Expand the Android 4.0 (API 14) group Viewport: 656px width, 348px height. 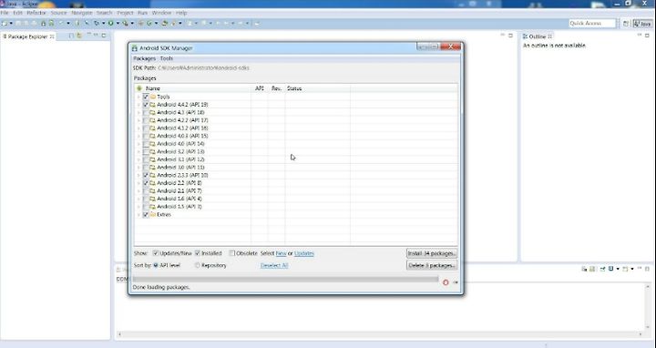(x=138, y=144)
